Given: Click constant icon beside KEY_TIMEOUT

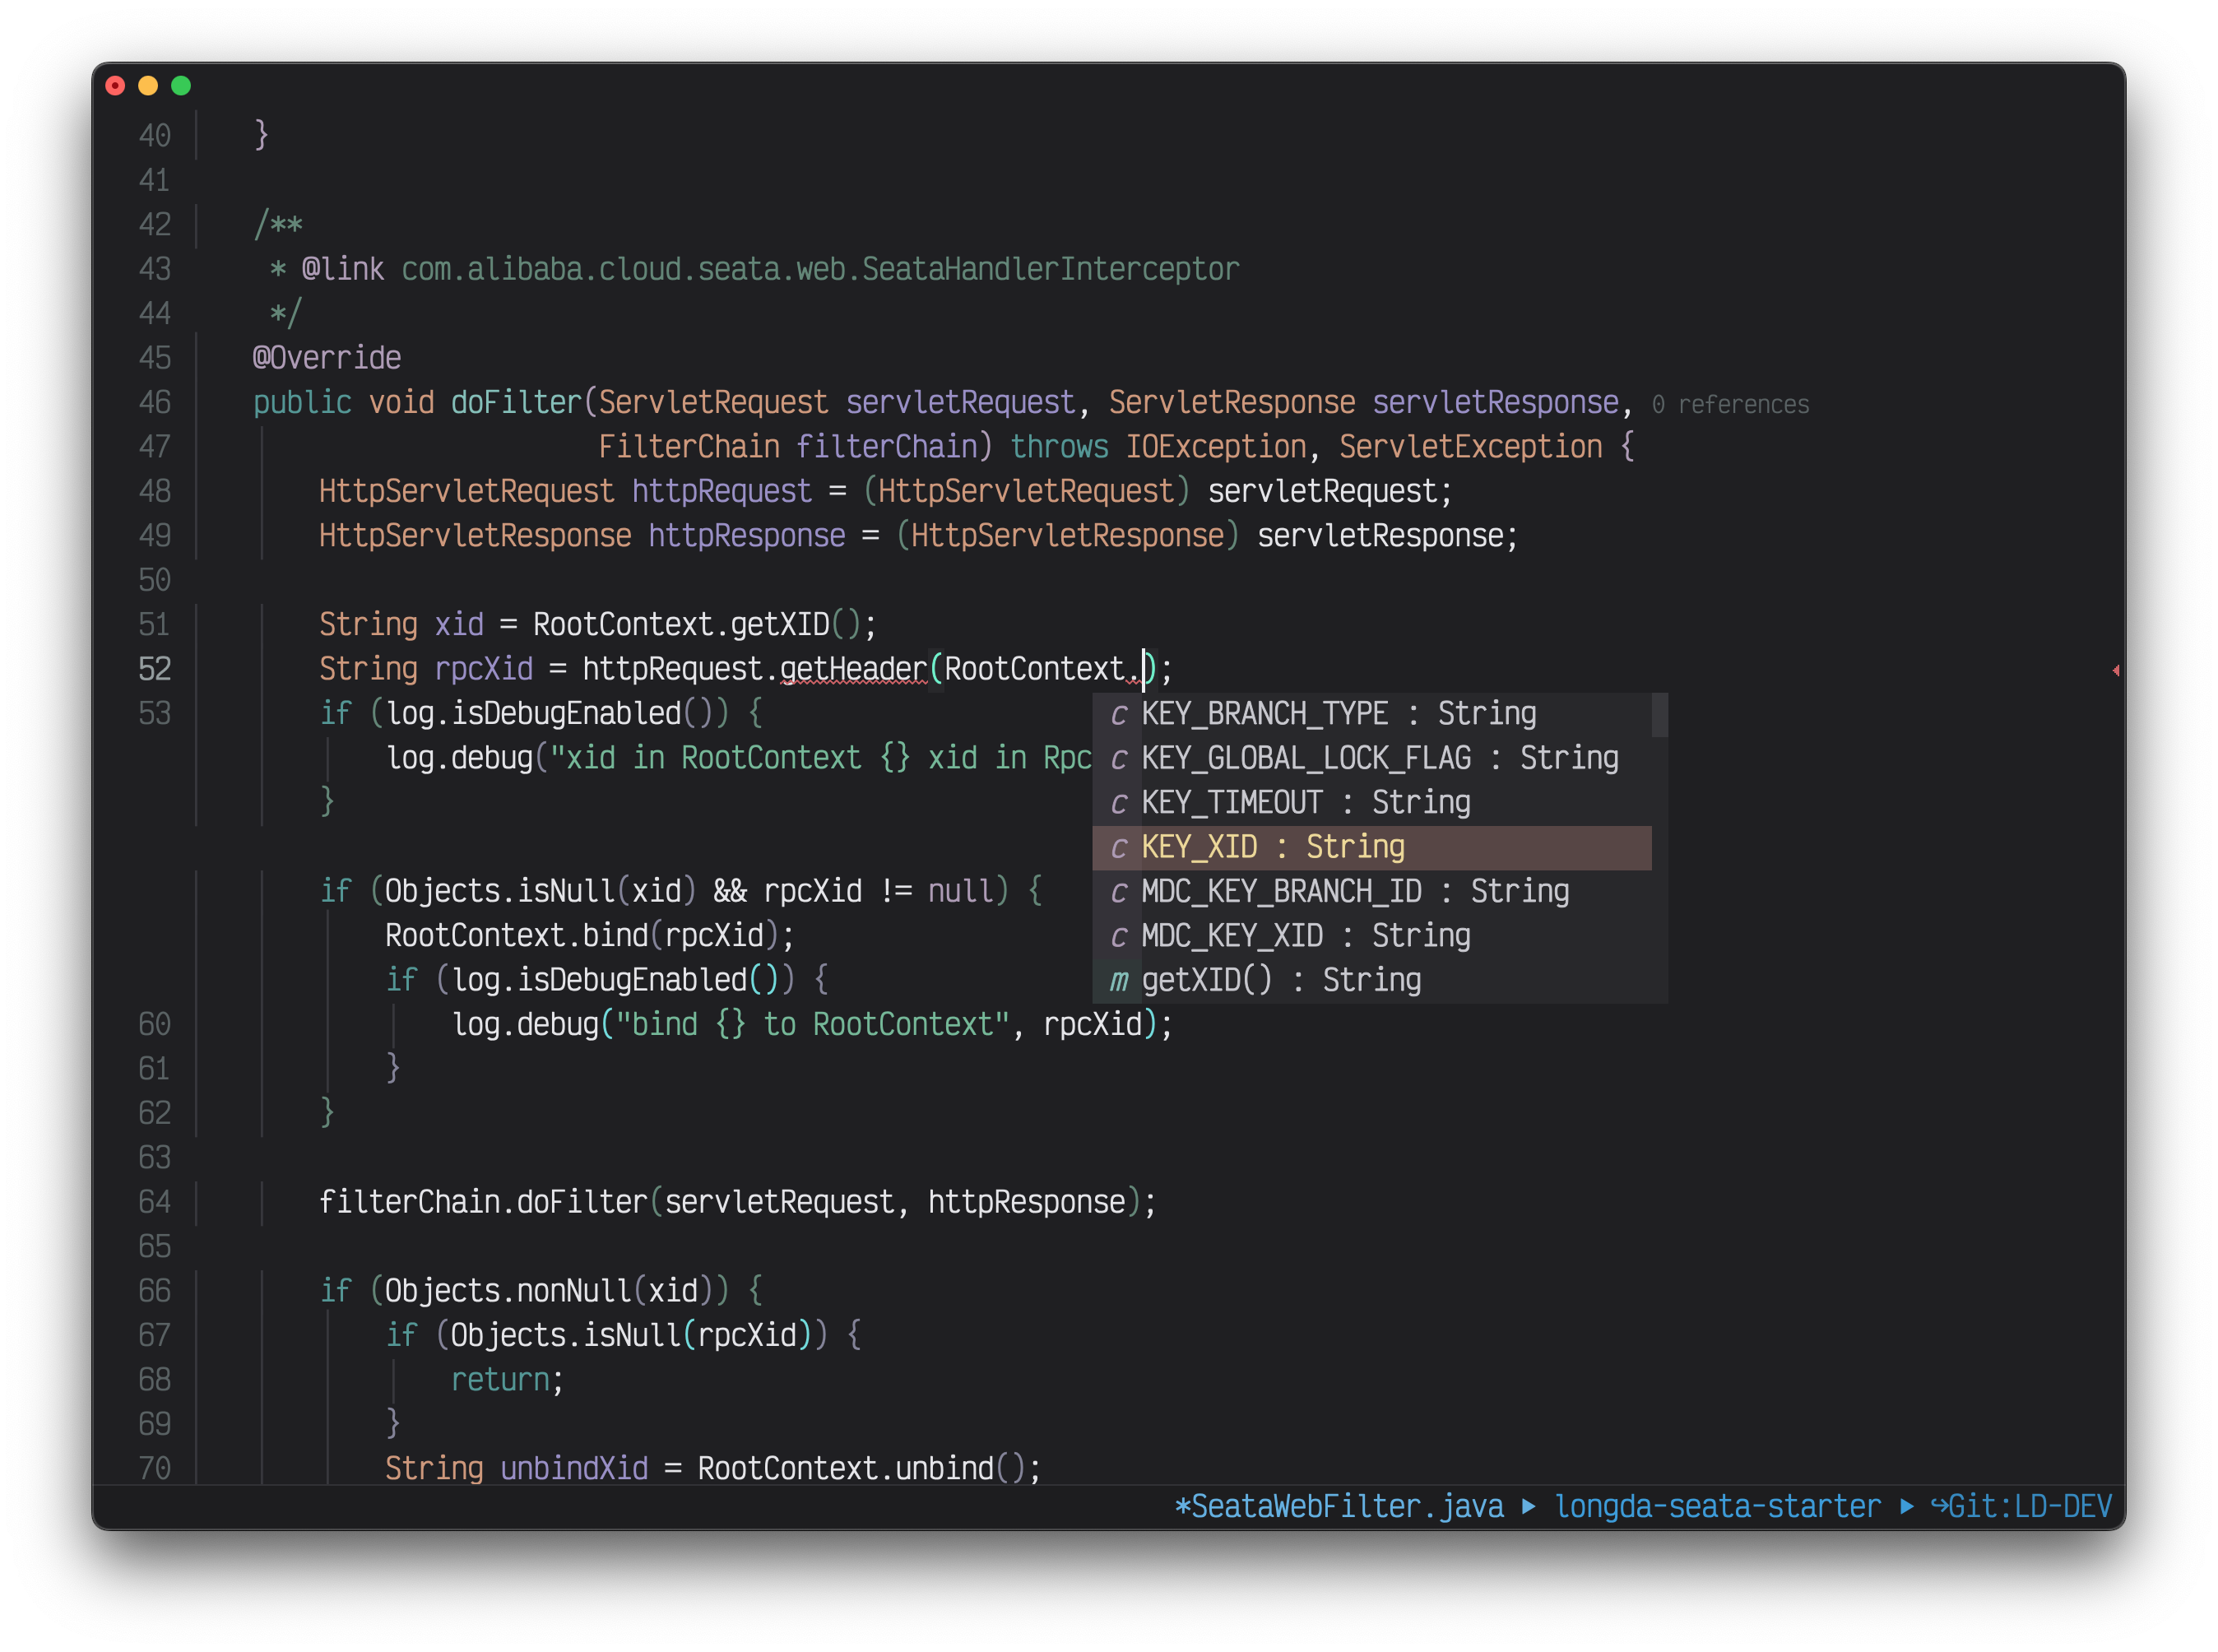Looking at the screenshot, I should click(1119, 804).
